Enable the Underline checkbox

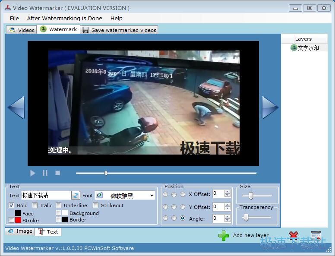(58, 205)
